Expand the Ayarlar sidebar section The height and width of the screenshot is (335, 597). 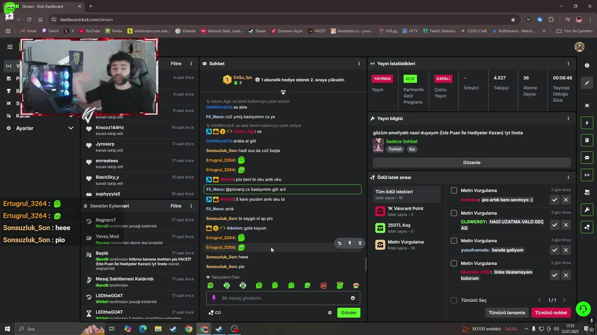[71, 128]
